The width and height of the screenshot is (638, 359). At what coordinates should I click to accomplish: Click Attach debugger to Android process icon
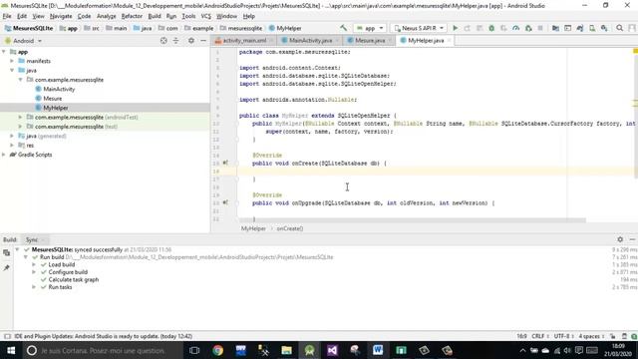[x=528, y=28]
